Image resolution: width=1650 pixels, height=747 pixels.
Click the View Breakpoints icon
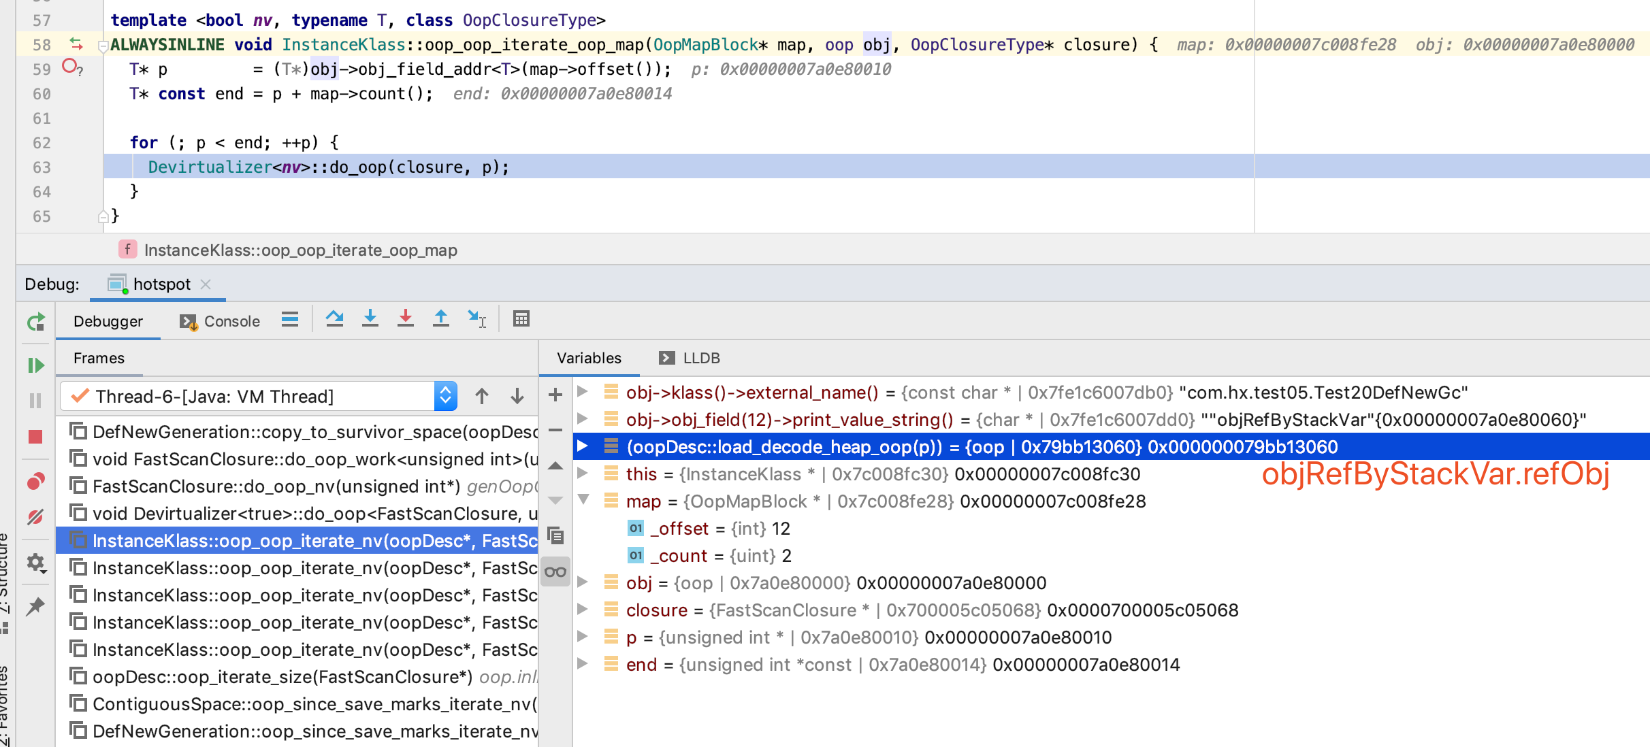click(36, 482)
